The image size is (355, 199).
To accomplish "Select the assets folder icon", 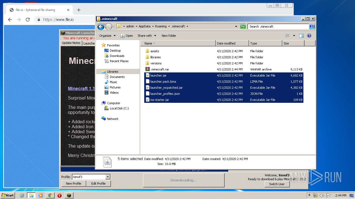I will [x=148, y=51].
